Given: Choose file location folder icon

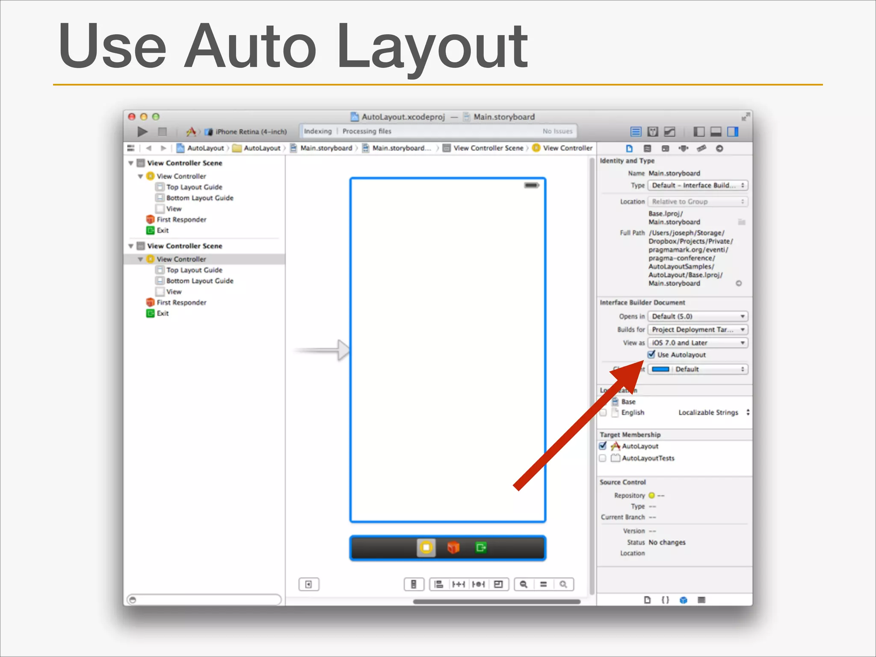Looking at the screenshot, I should click(742, 222).
